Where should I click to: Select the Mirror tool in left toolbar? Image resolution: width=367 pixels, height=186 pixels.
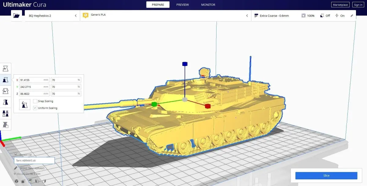tap(6, 102)
